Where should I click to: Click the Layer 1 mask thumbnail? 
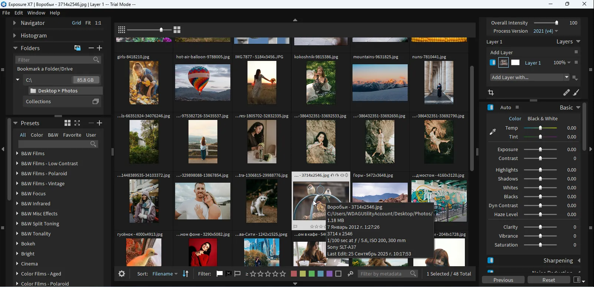(515, 63)
